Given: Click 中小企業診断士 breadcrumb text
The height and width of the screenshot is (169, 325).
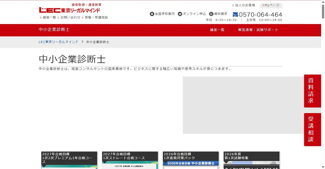Looking at the screenshot, I should 98,42.
